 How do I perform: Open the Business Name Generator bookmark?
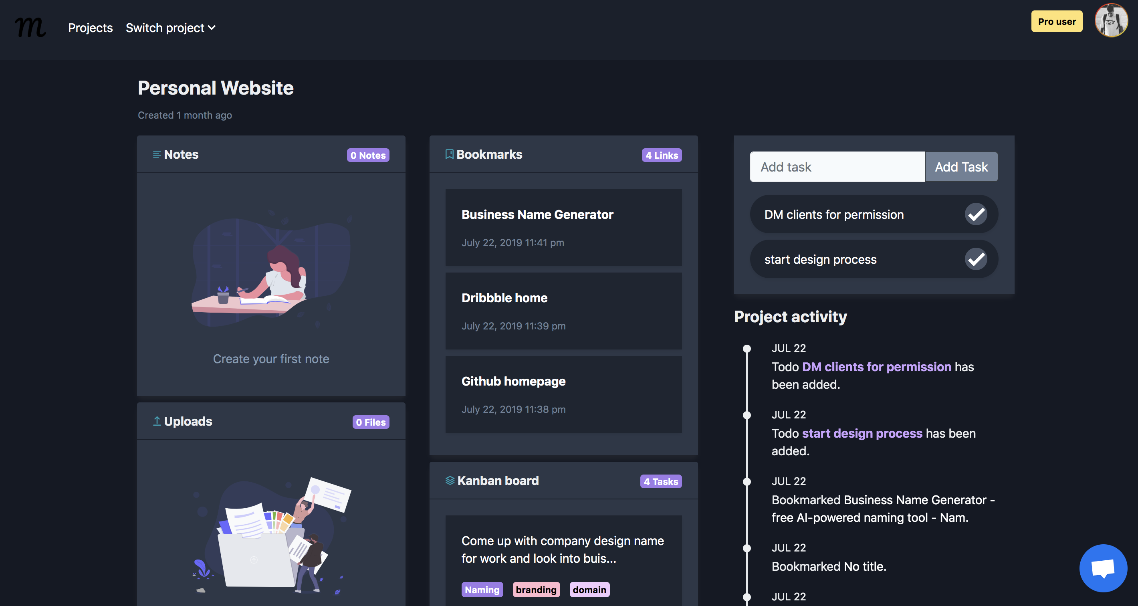coord(563,228)
